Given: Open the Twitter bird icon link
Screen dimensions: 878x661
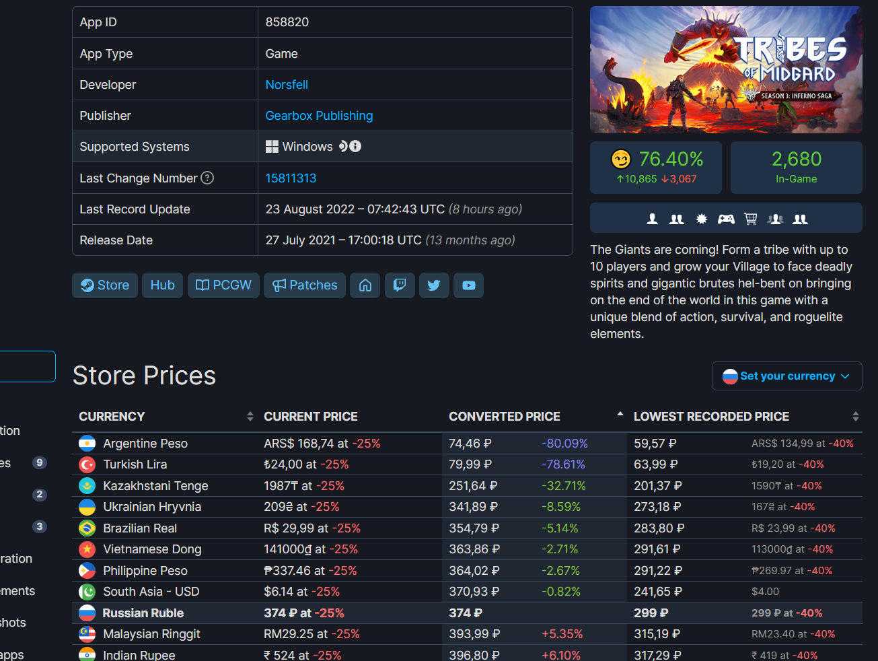Looking at the screenshot, I should 434,285.
